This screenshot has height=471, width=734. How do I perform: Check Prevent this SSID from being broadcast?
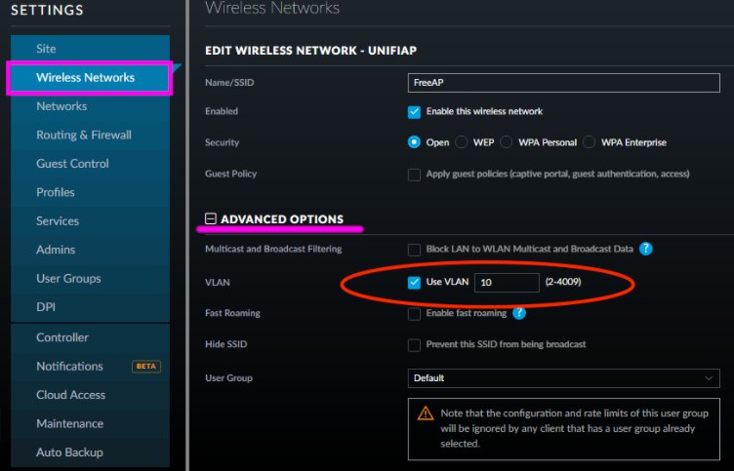pyautogui.click(x=414, y=345)
